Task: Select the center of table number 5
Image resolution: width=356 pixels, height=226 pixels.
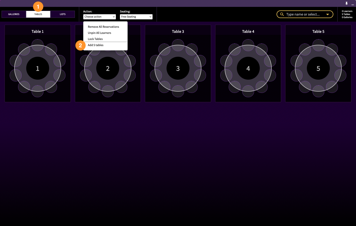Action: click(318, 68)
